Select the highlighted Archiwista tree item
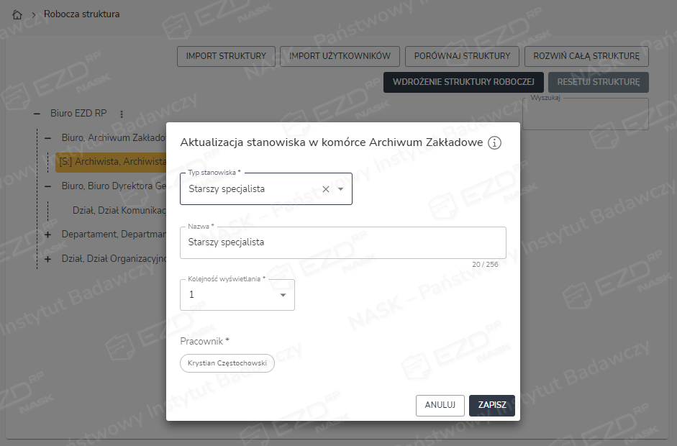This screenshot has height=446, width=677. pyautogui.click(x=112, y=162)
